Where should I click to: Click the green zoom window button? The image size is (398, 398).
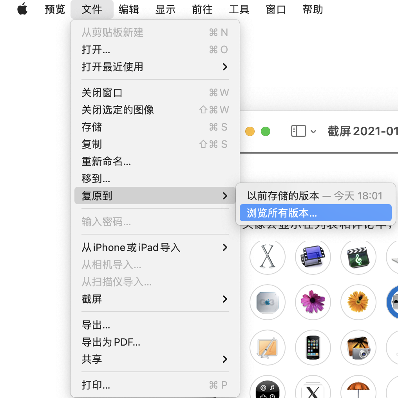(266, 131)
